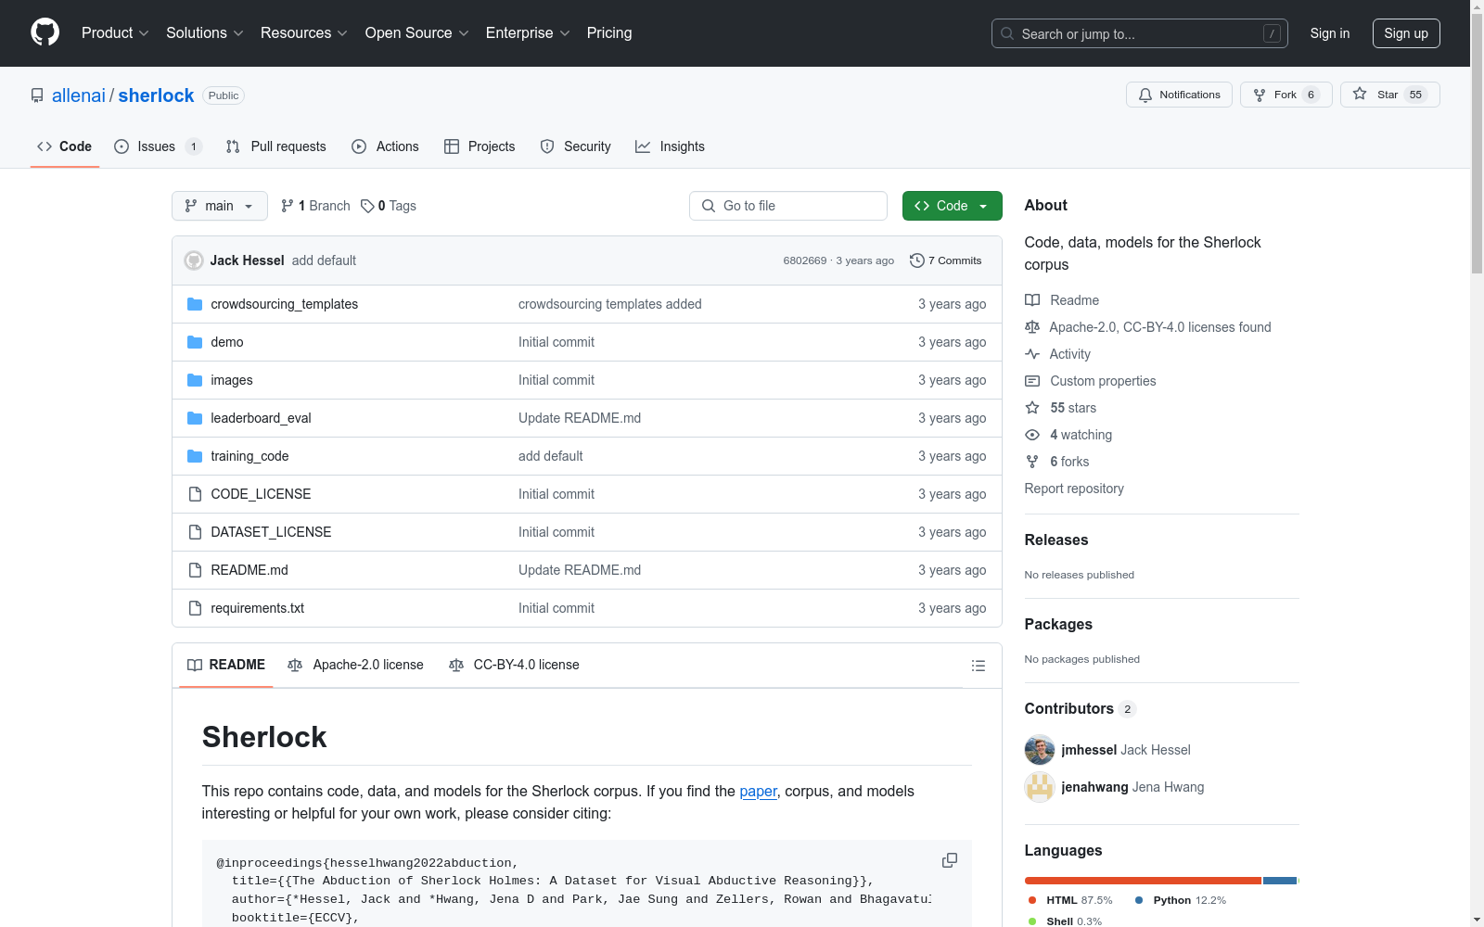Click the search magnifier icon
The image size is (1484, 927).
(x=1007, y=33)
